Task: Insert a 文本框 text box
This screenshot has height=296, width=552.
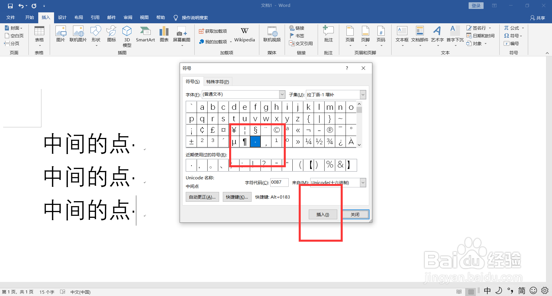Action: coord(402,36)
